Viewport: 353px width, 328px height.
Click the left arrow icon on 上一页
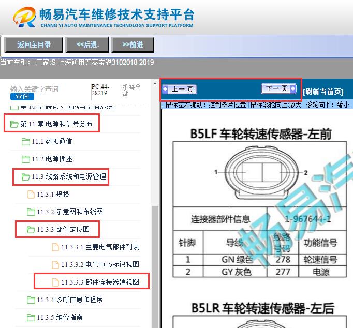click(165, 90)
